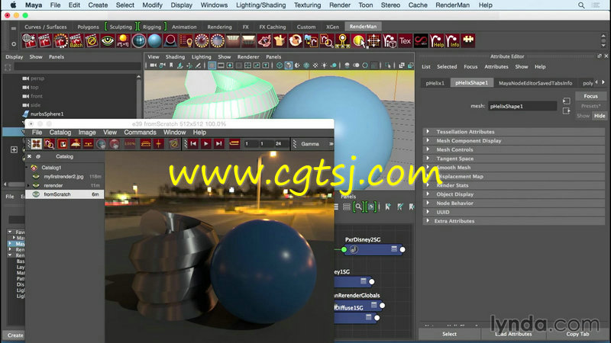Viewport: 611px width, 343px height.
Task: Click the RenderMan Info shelf icon
Action: coord(452,41)
